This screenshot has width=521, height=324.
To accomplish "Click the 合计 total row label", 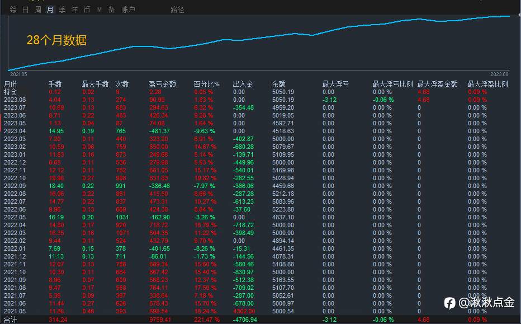I will coord(10,320).
